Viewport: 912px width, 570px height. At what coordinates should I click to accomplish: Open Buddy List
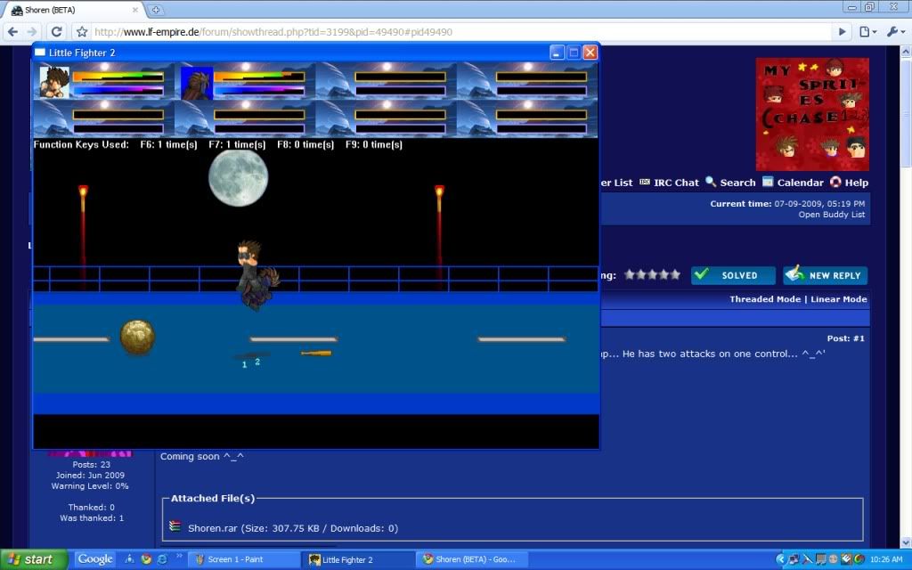(830, 215)
